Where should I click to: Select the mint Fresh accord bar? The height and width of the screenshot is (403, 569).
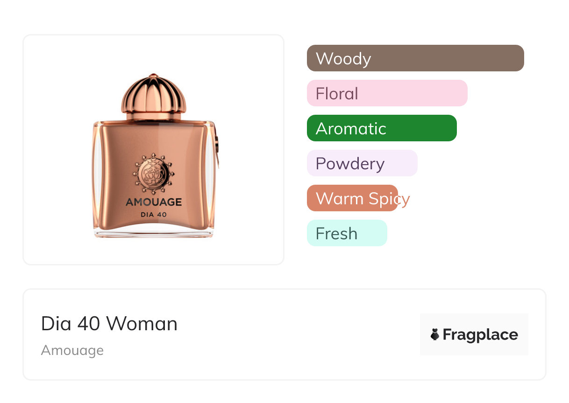coord(347,233)
